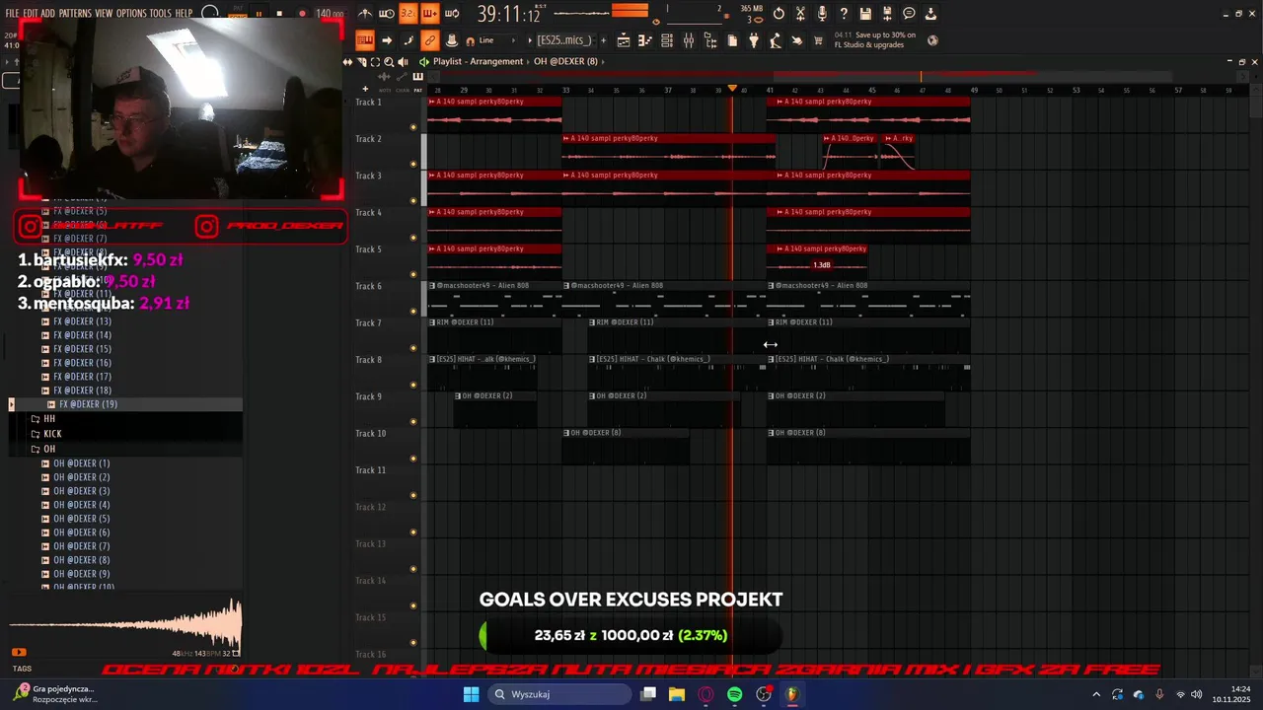The image size is (1263, 710).
Task: Toggle the main snap magnet icon
Action: tap(470, 40)
